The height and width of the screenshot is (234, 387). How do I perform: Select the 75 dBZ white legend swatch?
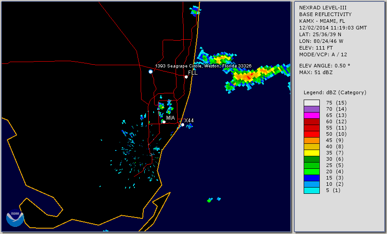[x=312, y=103]
